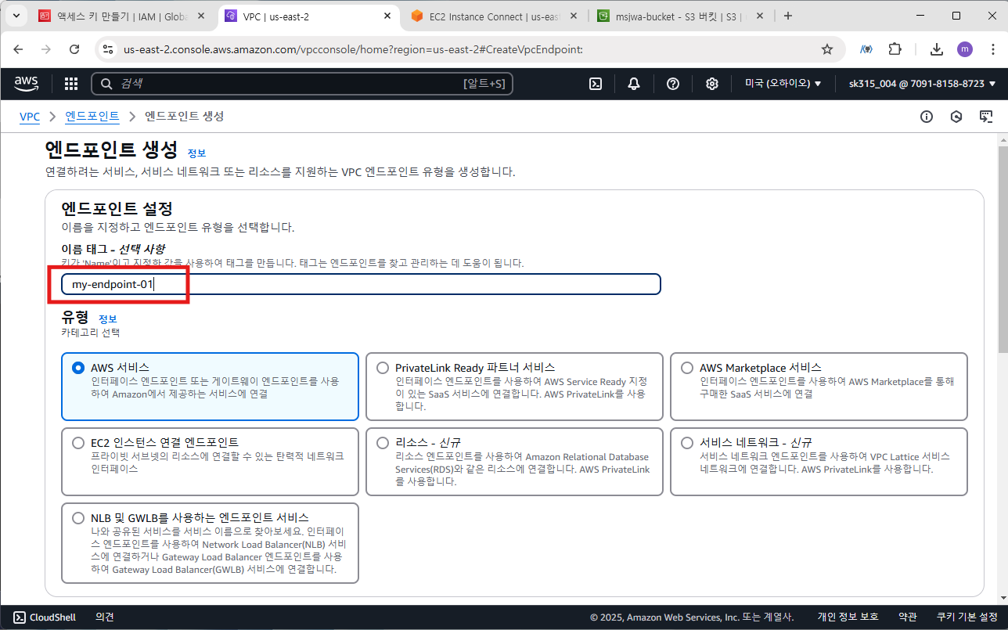Switch to the IAM 액세스 키 만들기 tab
The height and width of the screenshot is (630, 1008).
pyautogui.click(x=124, y=16)
